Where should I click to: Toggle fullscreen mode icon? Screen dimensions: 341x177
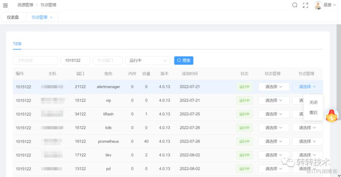click(305, 5)
